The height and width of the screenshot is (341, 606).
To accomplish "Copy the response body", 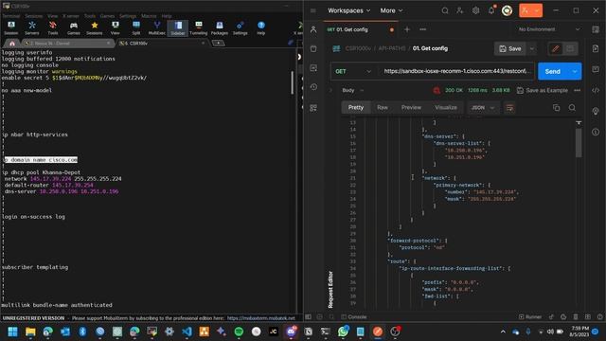I will (556, 108).
